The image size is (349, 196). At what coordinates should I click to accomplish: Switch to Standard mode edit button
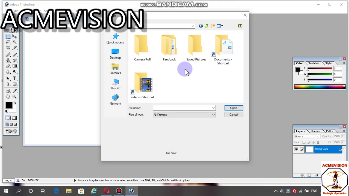point(8,118)
